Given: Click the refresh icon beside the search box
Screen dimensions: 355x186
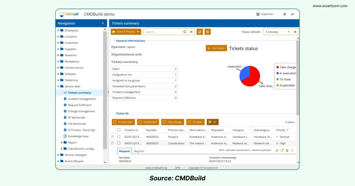Looking at the screenshot, I should pos(200,32).
